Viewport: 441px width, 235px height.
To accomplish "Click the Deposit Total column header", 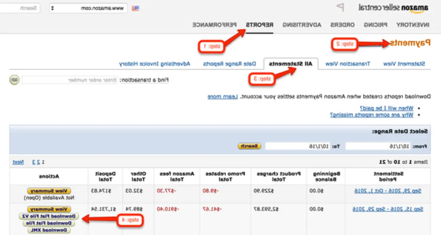I will pyautogui.click(x=105, y=177).
